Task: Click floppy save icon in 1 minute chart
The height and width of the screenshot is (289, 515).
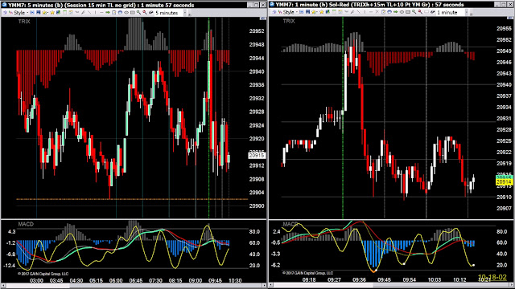Action: [307, 13]
